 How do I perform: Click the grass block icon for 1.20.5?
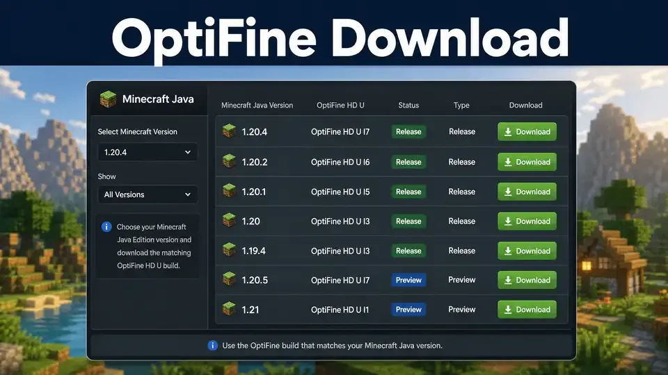click(229, 279)
